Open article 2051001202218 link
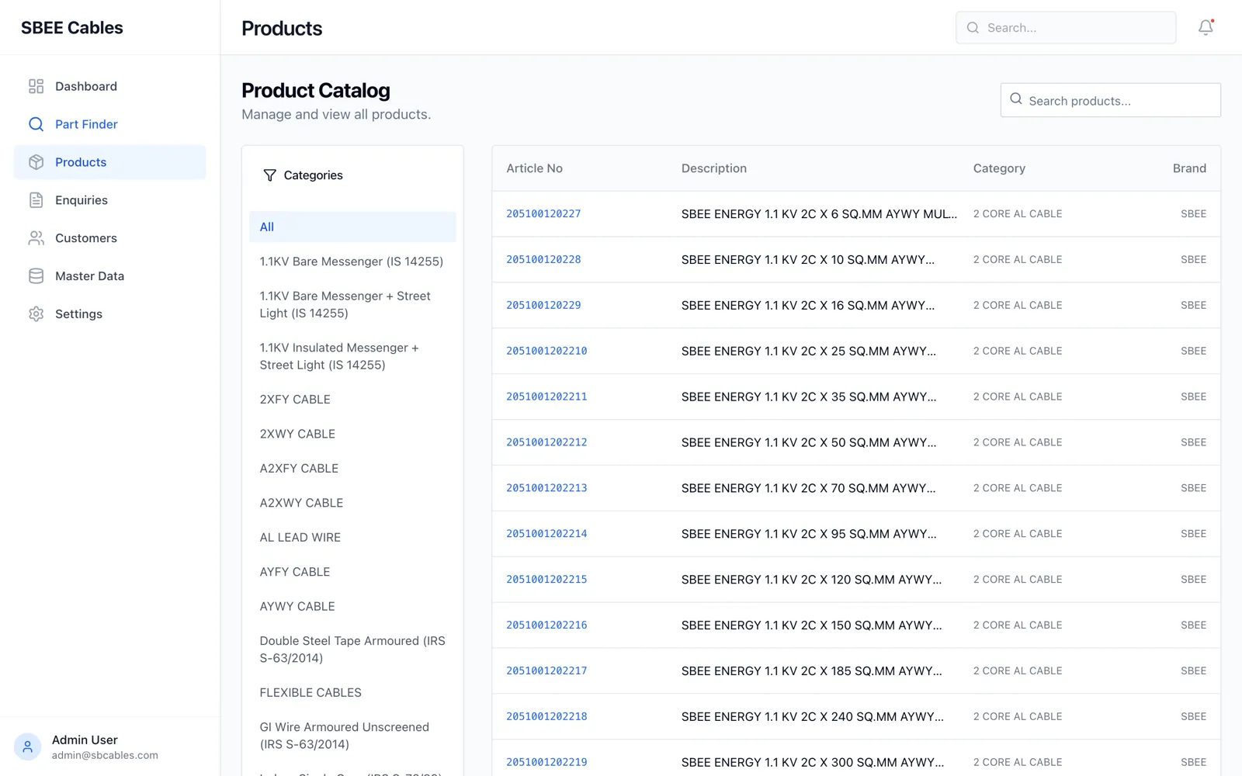The height and width of the screenshot is (776, 1242). pyautogui.click(x=546, y=717)
